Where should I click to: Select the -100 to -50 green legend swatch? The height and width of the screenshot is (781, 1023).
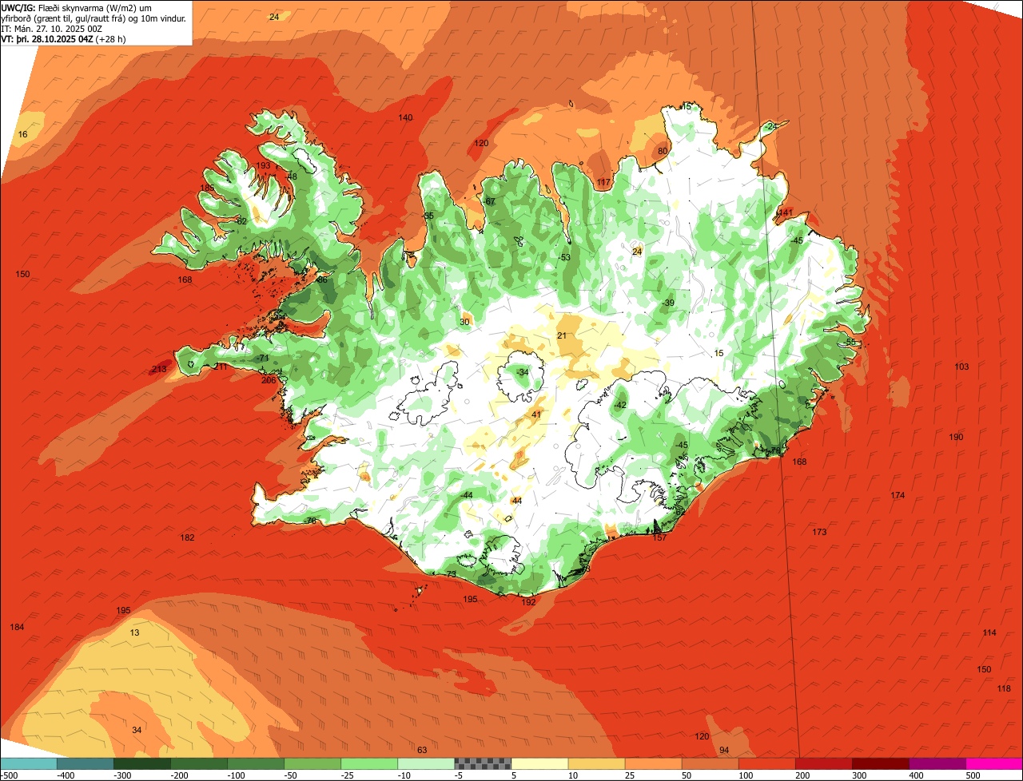(x=255, y=763)
